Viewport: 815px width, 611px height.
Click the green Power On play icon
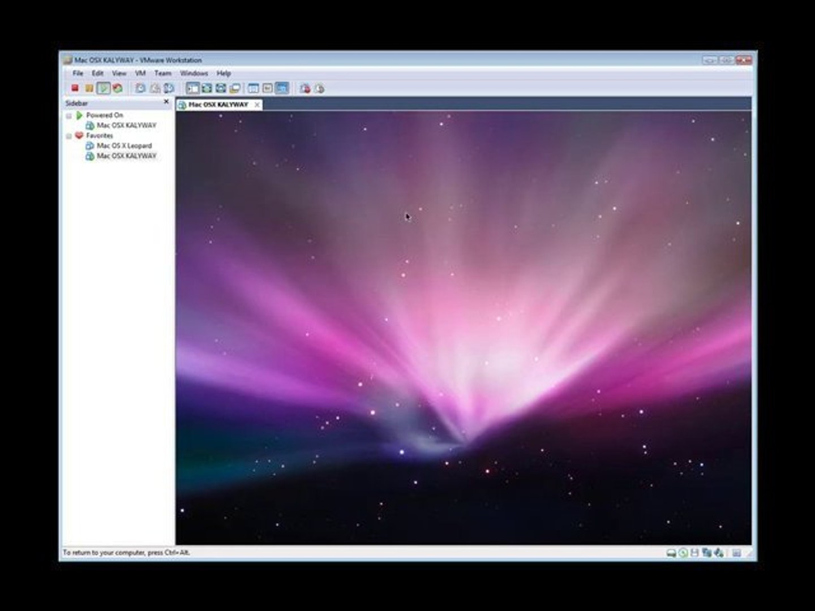tap(104, 88)
